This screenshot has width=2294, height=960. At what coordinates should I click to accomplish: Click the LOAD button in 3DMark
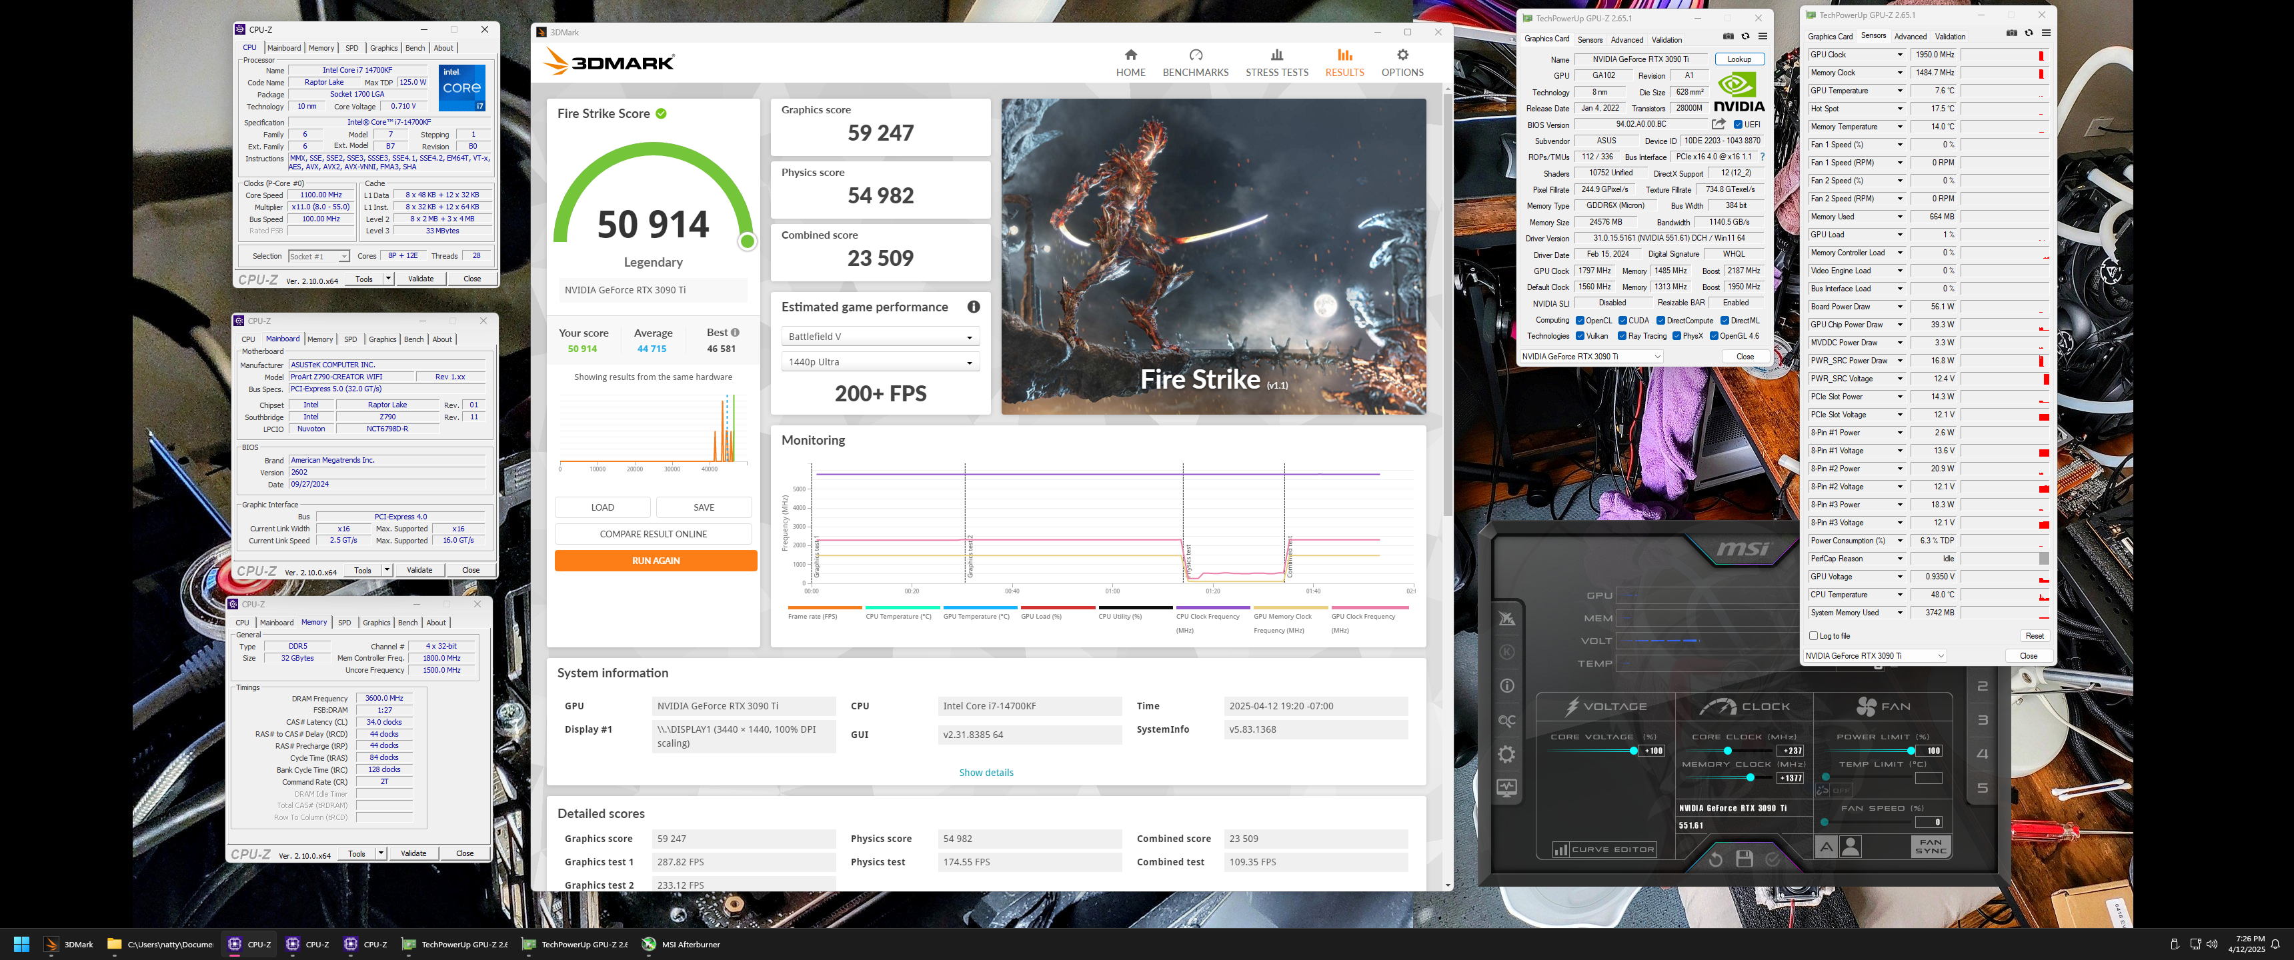point(602,507)
